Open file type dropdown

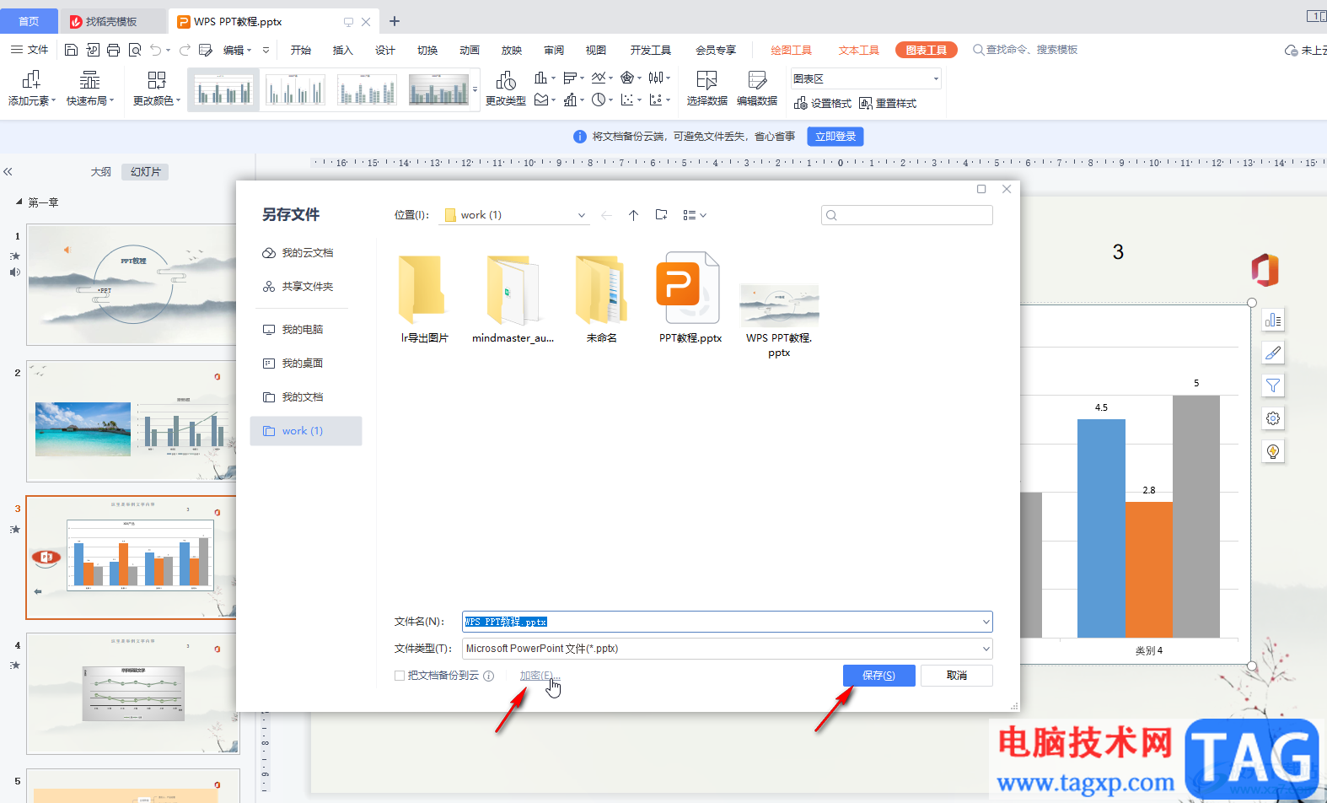coord(728,649)
